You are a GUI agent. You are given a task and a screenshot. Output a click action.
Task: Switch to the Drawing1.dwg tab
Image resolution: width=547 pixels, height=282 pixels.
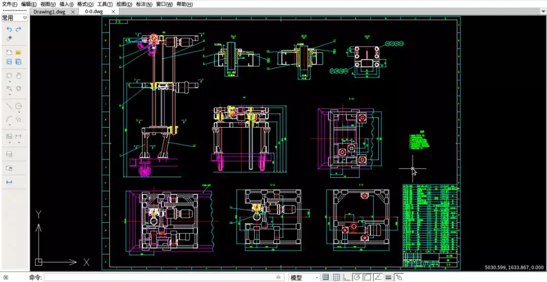[50, 12]
